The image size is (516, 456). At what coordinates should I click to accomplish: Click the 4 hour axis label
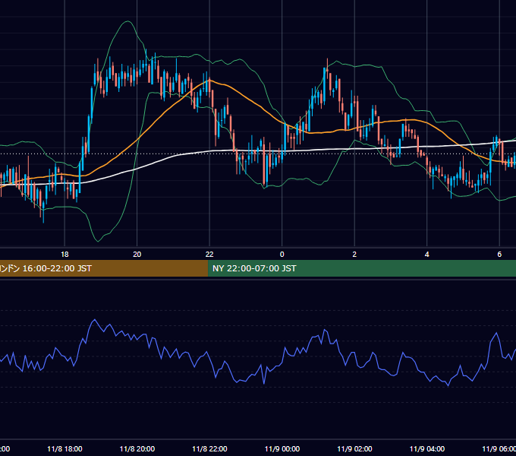coord(426,255)
